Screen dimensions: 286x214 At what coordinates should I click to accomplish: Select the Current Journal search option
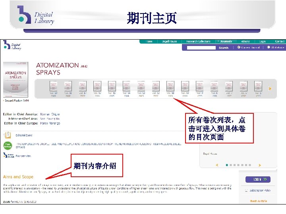point(248,47)
